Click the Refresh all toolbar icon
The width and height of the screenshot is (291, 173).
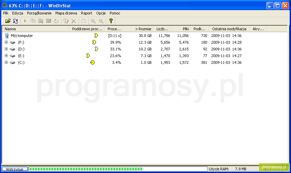16,21
